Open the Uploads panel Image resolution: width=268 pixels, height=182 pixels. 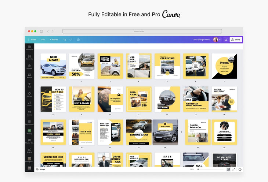[x=29, y=66]
